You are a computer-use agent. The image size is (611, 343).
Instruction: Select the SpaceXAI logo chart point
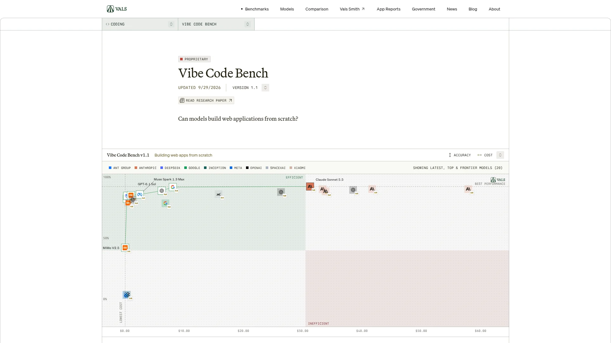pos(219,194)
